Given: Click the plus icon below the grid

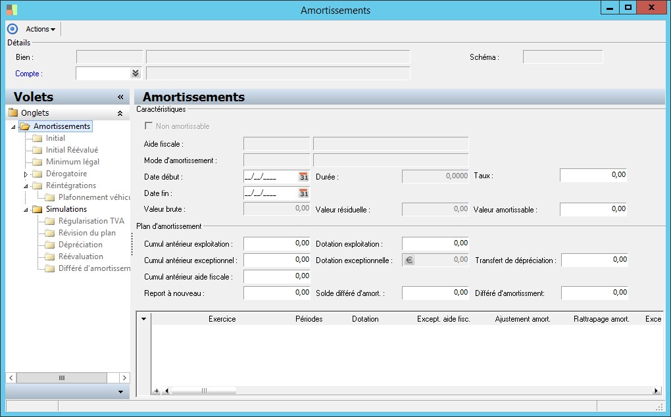Looking at the screenshot, I should [157, 391].
